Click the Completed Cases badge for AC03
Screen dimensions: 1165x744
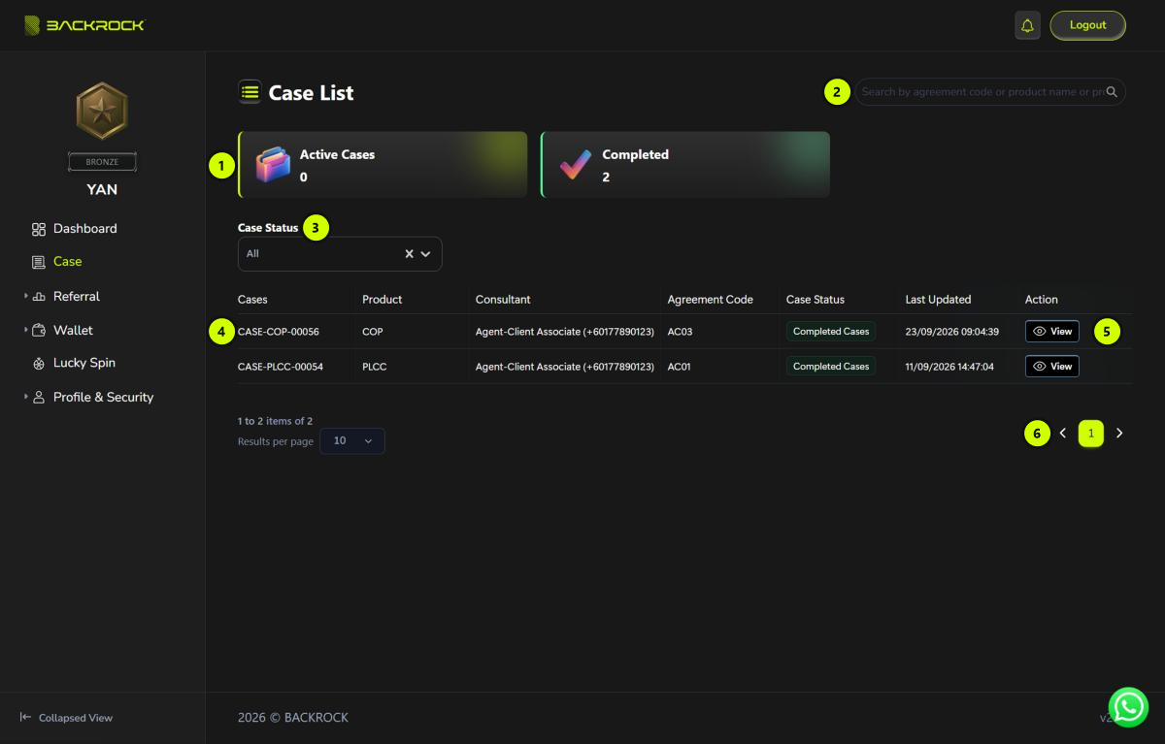point(831,332)
